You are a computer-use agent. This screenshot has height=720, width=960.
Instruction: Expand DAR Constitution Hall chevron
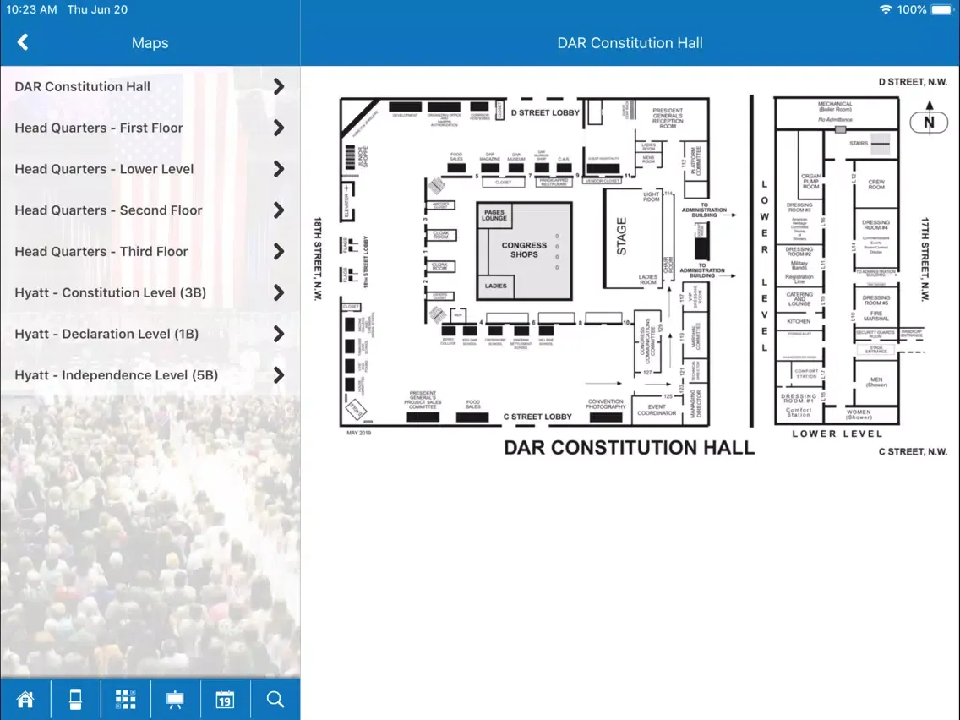point(279,86)
